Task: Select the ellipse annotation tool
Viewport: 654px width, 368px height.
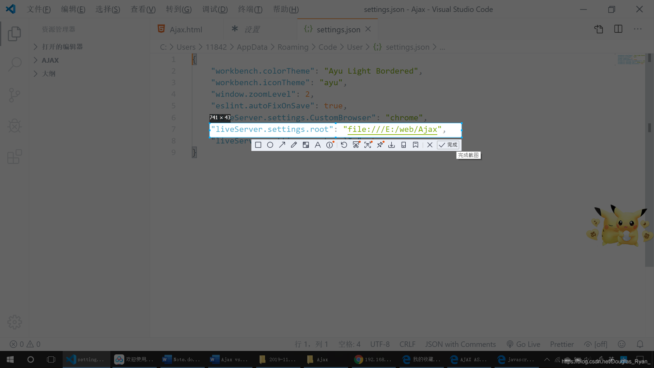Action: click(270, 145)
